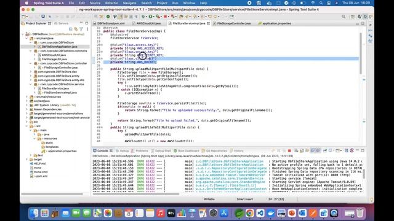394x221 pixels.
Task: Click 'Writable' in the status bar
Action: [209, 199]
